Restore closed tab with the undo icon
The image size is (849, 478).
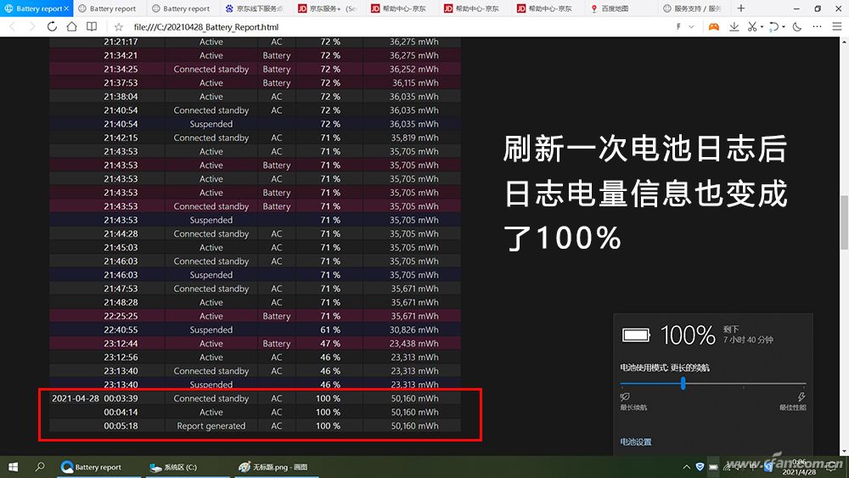(x=774, y=26)
